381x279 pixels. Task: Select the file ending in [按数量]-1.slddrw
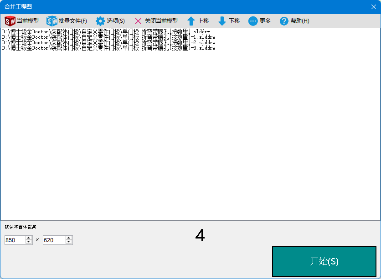pos(108,37)
